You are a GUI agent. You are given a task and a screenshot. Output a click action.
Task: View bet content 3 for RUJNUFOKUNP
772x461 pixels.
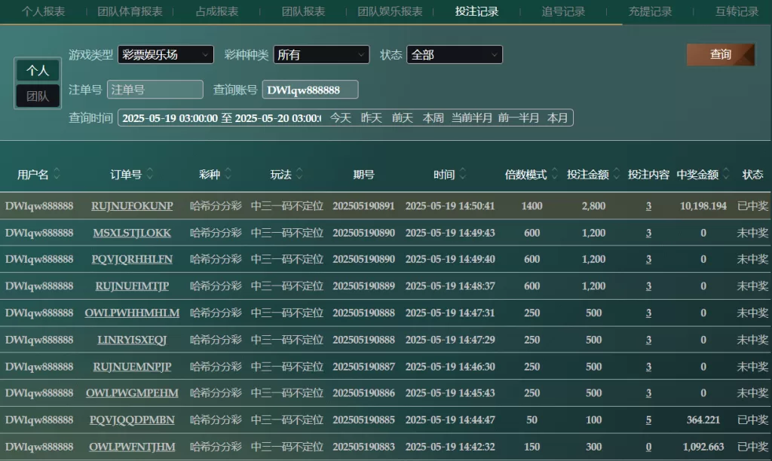point(648,206)
